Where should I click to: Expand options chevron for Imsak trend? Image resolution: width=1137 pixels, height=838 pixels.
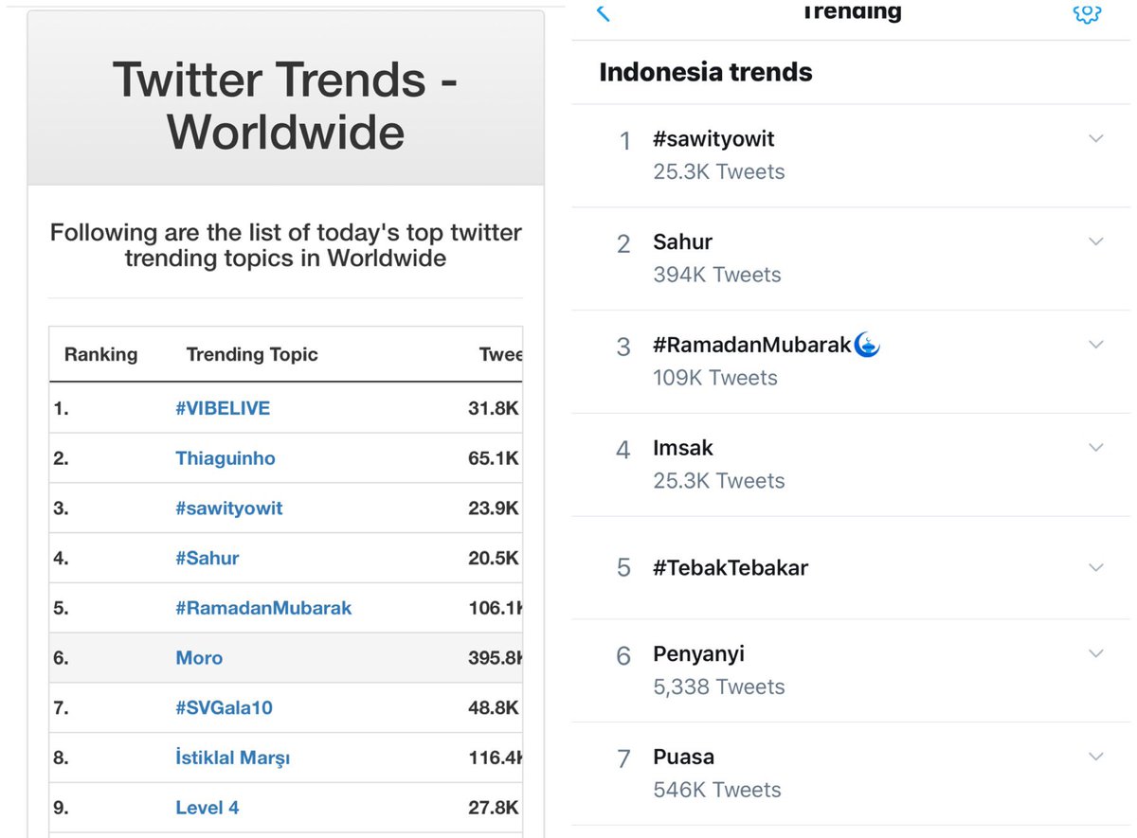1096,447
